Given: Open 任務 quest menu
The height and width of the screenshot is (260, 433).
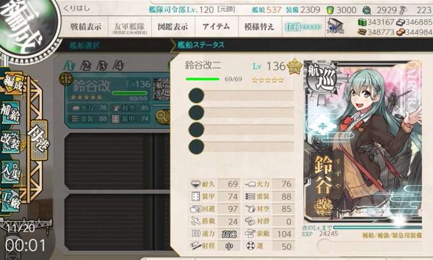Looking at the screenshot, I should click(302, 27).
